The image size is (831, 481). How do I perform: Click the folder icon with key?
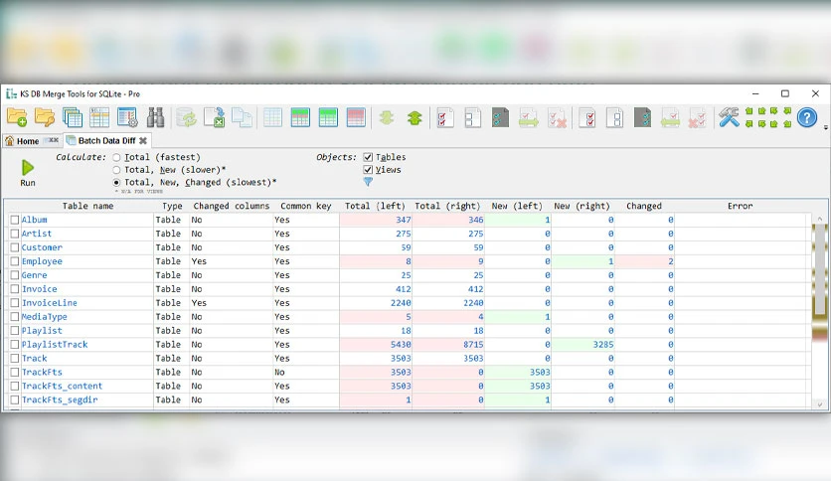tap(45, 117)
